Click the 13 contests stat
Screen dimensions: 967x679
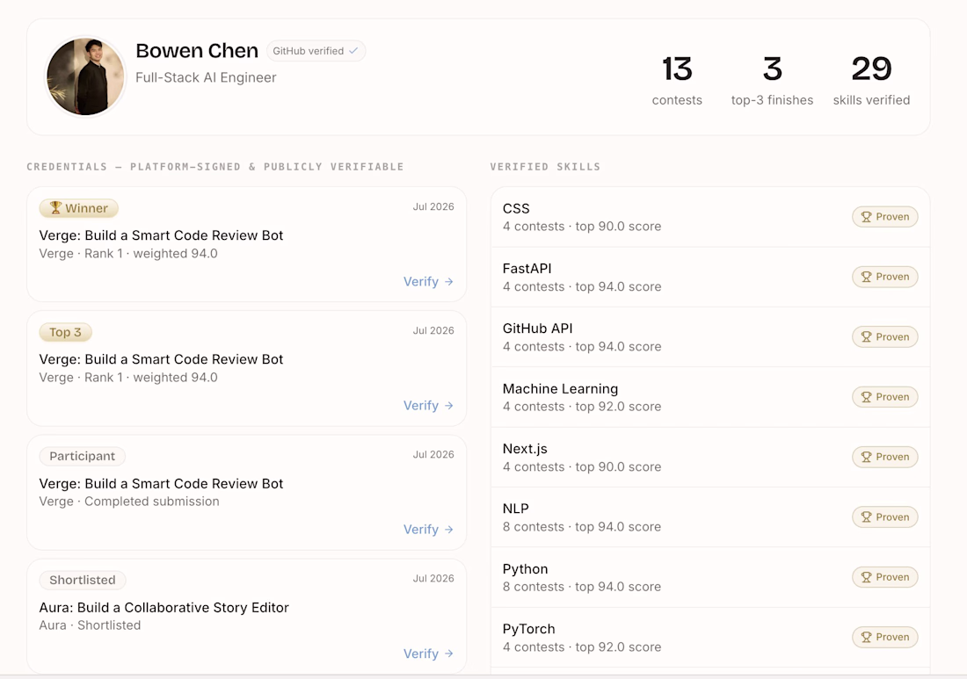[677, 81]
